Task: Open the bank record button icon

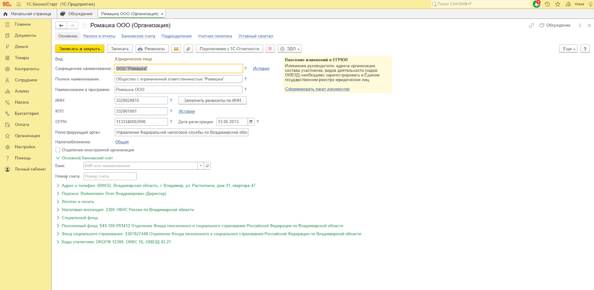Action: point(208,166)
